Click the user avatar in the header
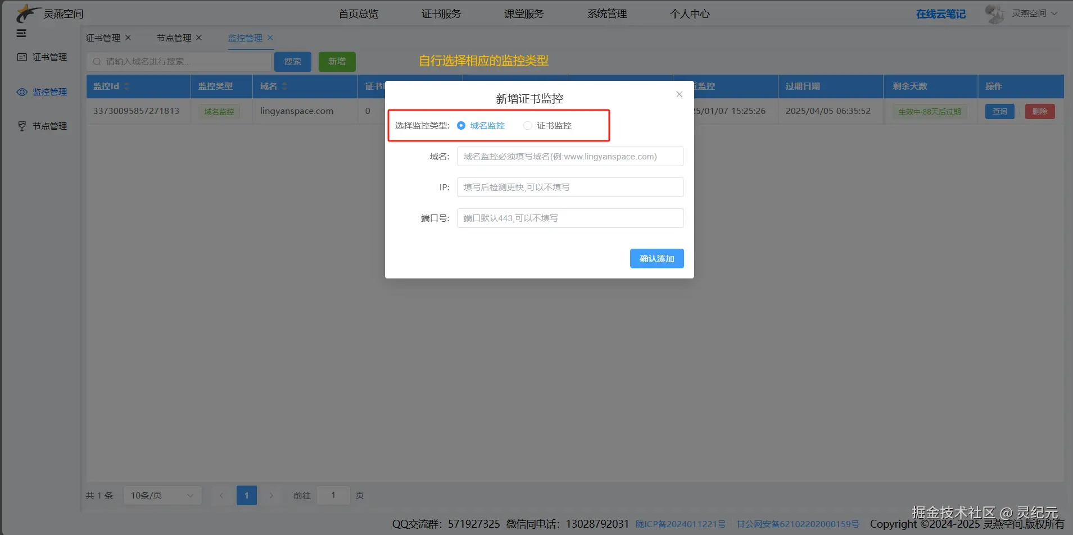Image resolution: width=1073 pixels, height=535 pixels. pyautogui.click(x=995, y=13)
